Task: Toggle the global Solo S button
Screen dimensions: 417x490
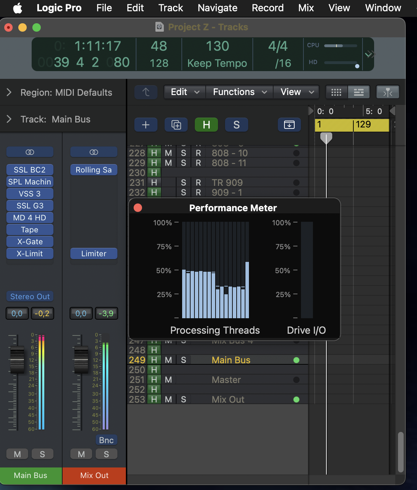Action: [236, 125]
